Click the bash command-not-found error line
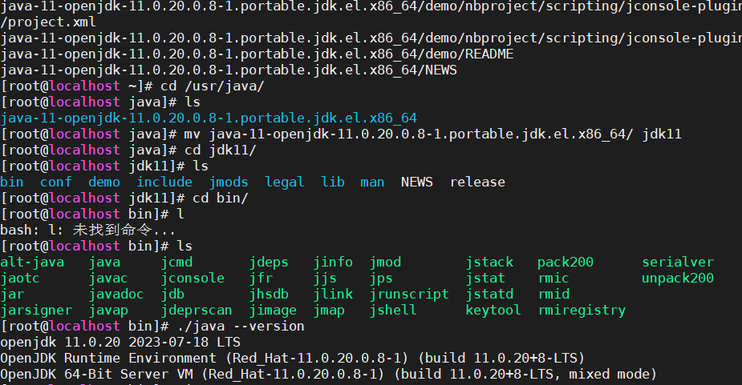 point(88,230)
